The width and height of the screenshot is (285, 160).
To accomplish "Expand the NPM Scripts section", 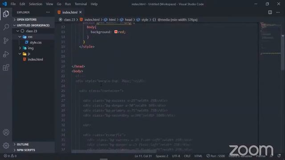I will [x=33, y=150].
